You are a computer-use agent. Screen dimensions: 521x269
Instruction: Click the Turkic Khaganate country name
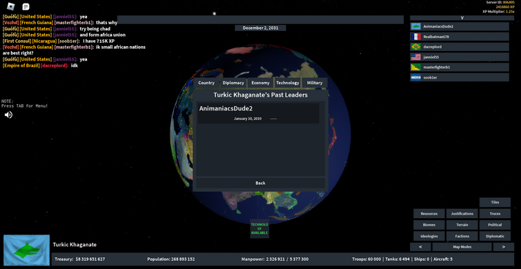pos(75,245)
